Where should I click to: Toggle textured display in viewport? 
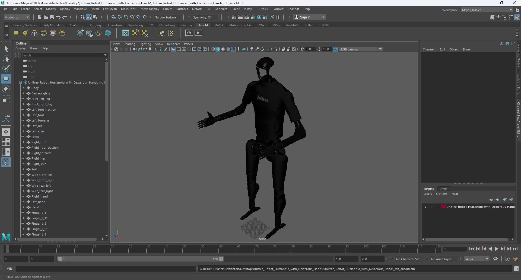tap(233, 49)
